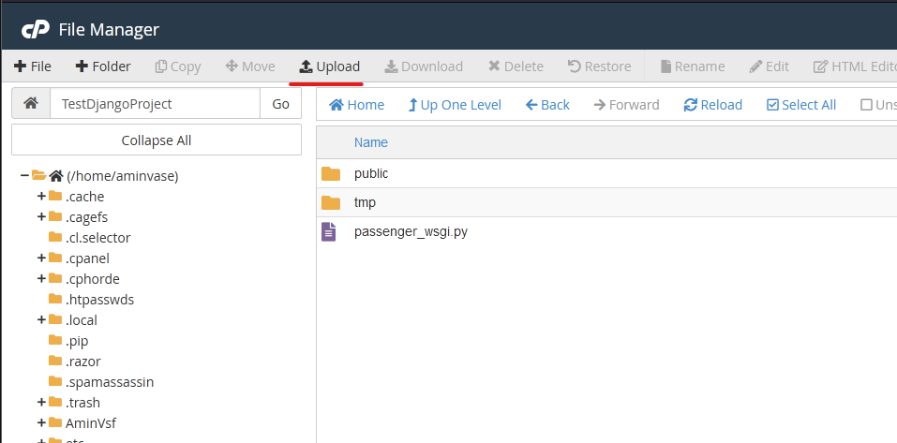The height and width of the screenshot is (443, 897).
Task: Check Select All files checkbox
Action: click(x=772, y=105)
